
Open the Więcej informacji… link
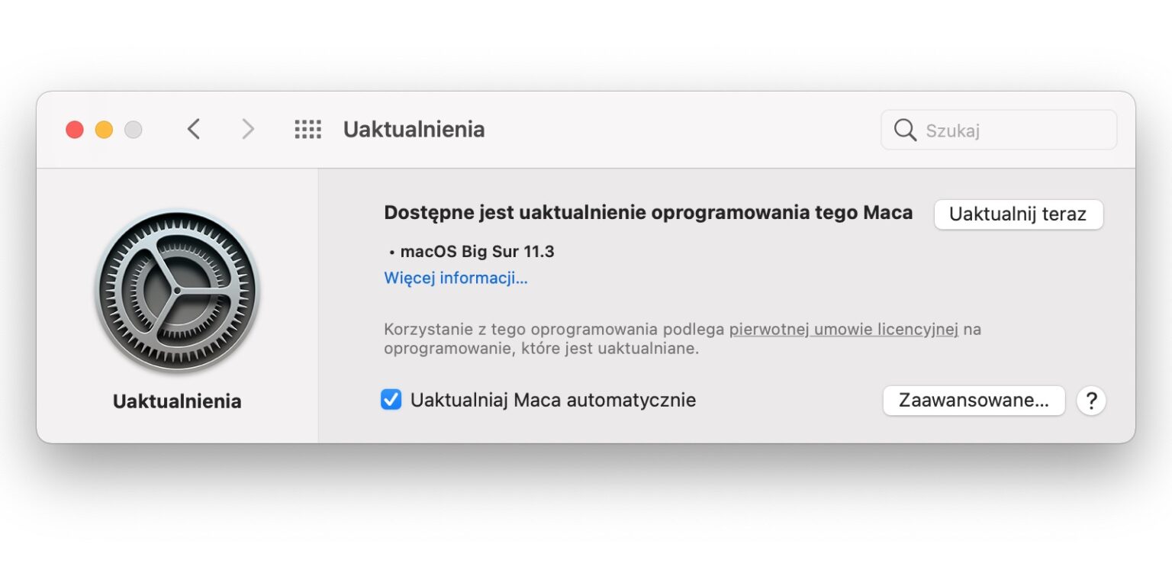[456, 278]
